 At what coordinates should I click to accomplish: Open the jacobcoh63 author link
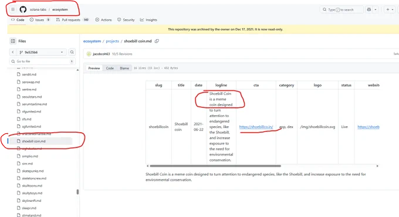click(x=102, y=54)
